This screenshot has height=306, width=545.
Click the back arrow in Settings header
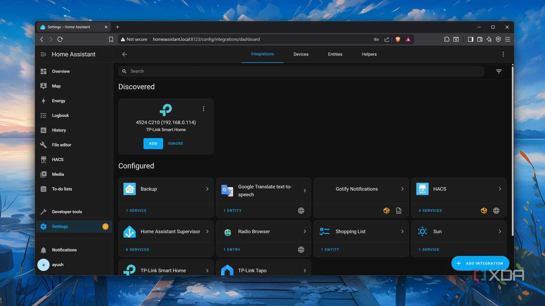coord(125,54)
